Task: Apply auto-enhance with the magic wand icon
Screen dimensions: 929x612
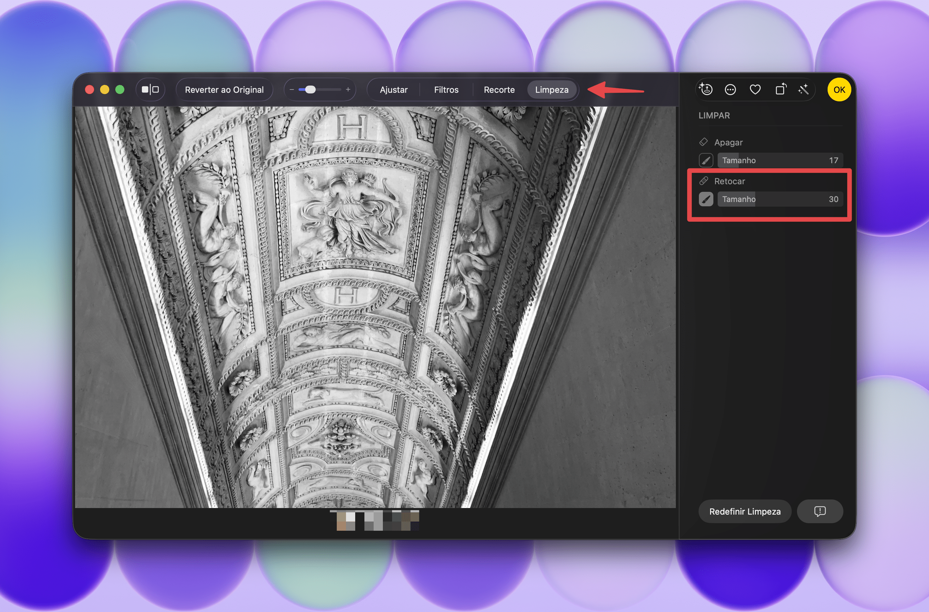Action: click(804, 90)
